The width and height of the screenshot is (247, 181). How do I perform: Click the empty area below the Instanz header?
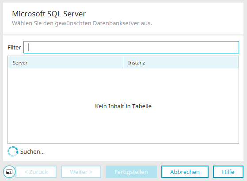pyautogui.click(x=181, y=88)
